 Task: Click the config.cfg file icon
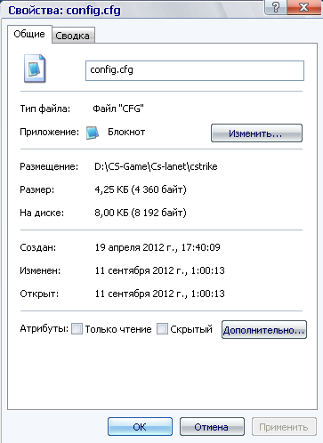click(35, 68)
